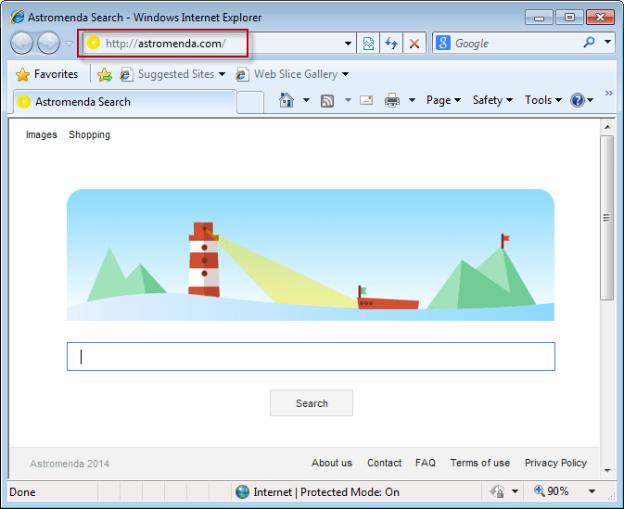Click the Home page icon
The height and width of the screenshot is (509, 624).
coord(287,100)
